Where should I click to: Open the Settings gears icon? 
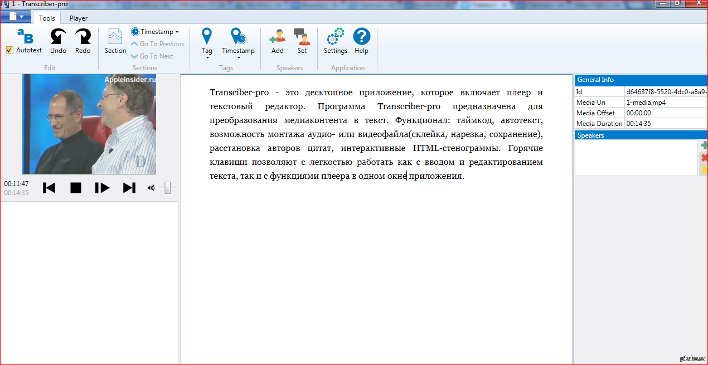(335, 37)
